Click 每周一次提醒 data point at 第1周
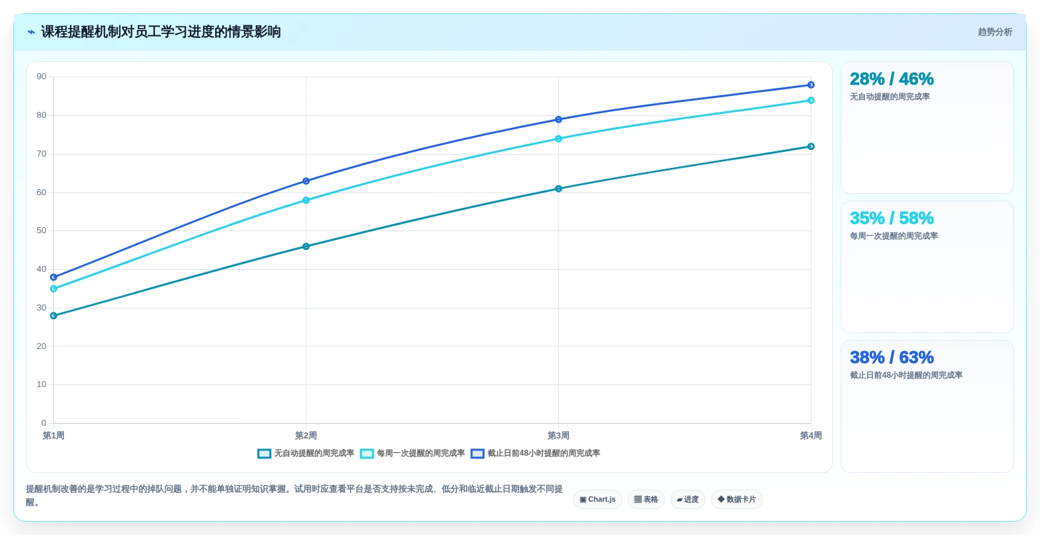The image size is (1040, 535). pyautogui.click(x=53, y=288)
